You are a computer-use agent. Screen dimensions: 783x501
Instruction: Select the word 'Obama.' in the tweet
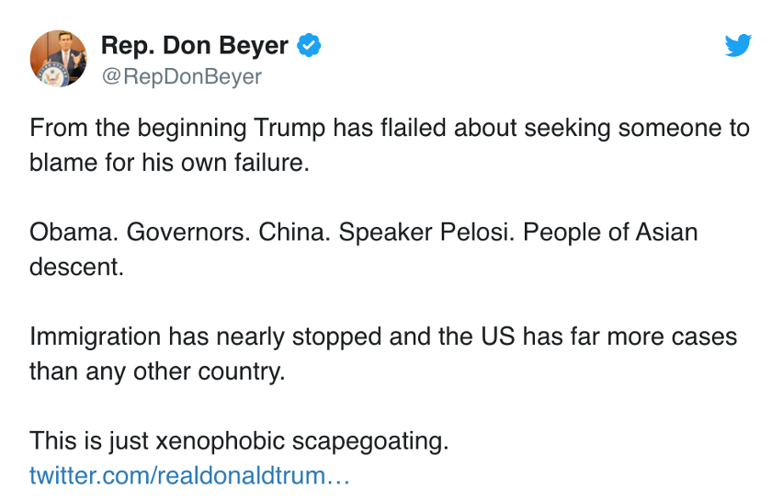click(x=74, y=233)
